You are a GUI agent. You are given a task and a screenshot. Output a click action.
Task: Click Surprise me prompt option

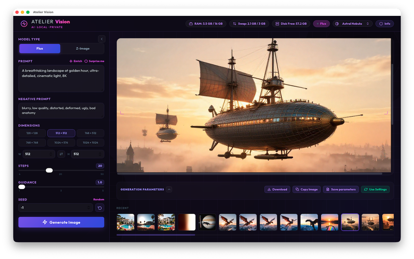pyautogui.click(x=94, y=61)
